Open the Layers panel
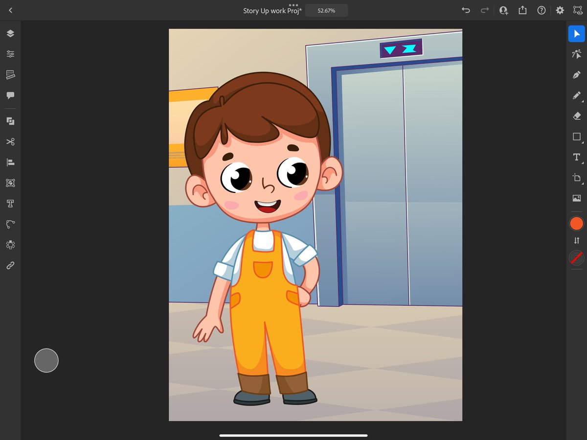Image resolution: width=587 pixels, height=440 pixels. click(x=10, y=34)
